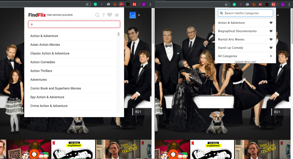The height and width of the screenshot is (159, 293).
Task: Click green Grammarly icon in right window toolbar
Action: pyautogui.click(x=234, y=4)
